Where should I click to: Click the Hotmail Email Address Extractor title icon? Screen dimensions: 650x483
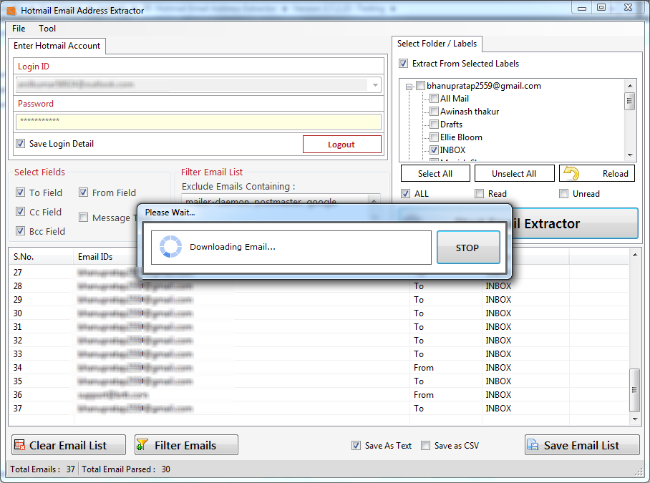click(x=11, y=10)
